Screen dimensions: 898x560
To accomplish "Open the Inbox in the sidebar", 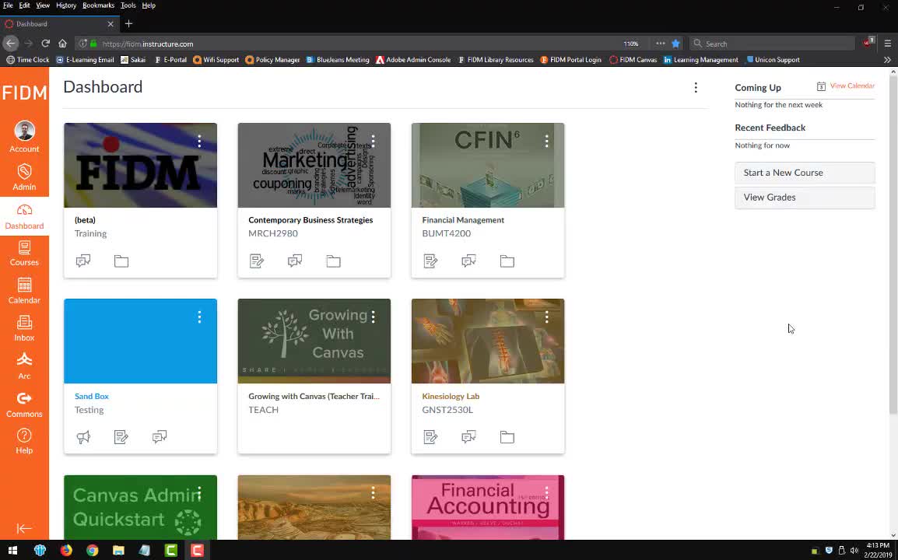I will (24, 329).
